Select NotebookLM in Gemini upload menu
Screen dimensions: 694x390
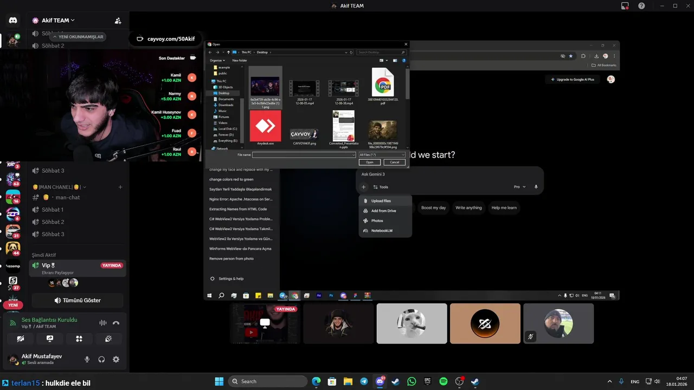coord(385,231)
